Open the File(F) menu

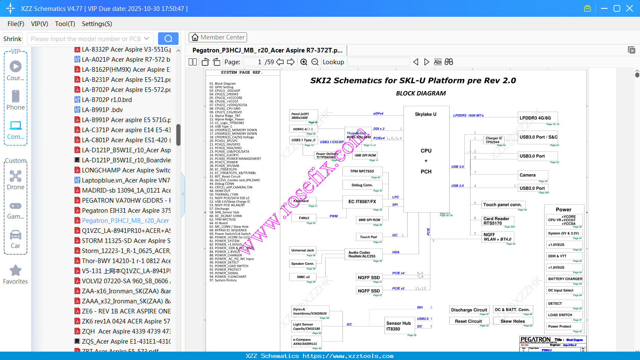[x=16, y=24]
